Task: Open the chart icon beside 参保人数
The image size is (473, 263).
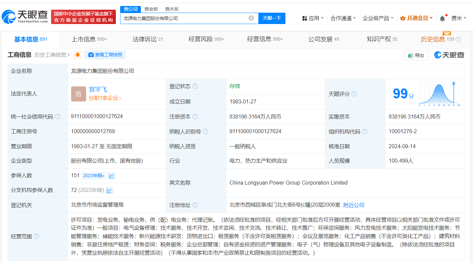Action: [x=111, y=175]
